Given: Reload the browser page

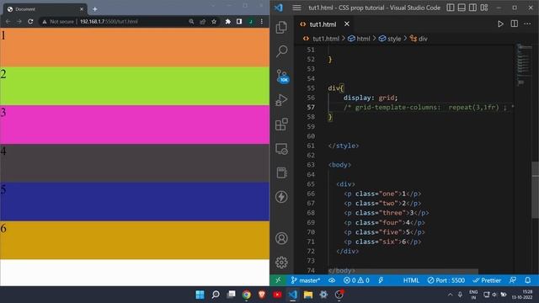Looking at the screenshot, I should [30, 21].
